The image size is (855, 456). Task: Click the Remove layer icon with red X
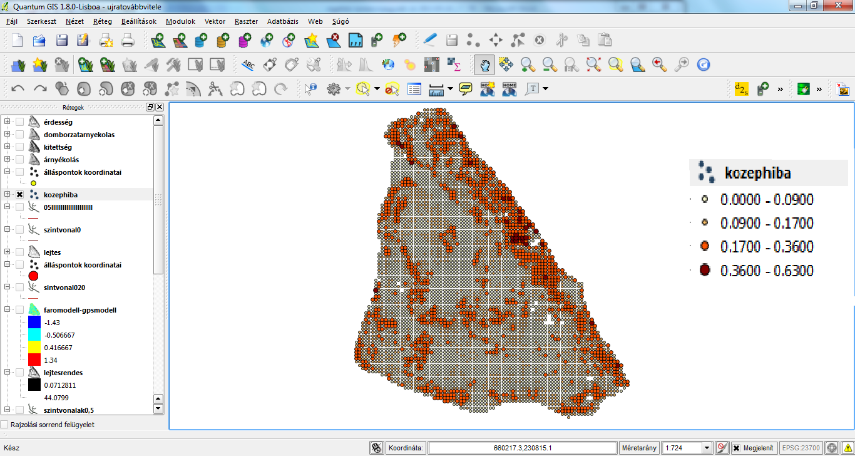pyautogui.click(x=332, y=41)
